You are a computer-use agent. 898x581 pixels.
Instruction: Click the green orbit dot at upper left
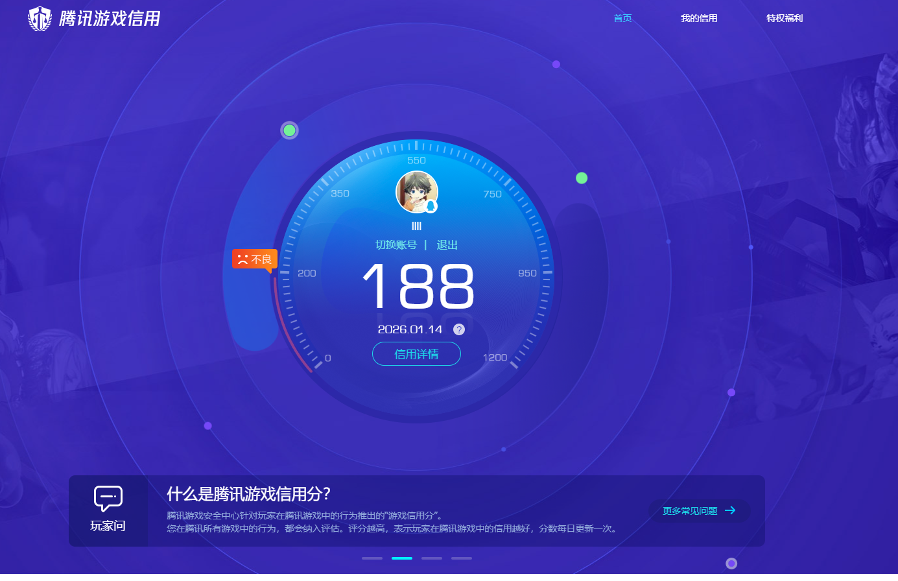pos(290,130)
